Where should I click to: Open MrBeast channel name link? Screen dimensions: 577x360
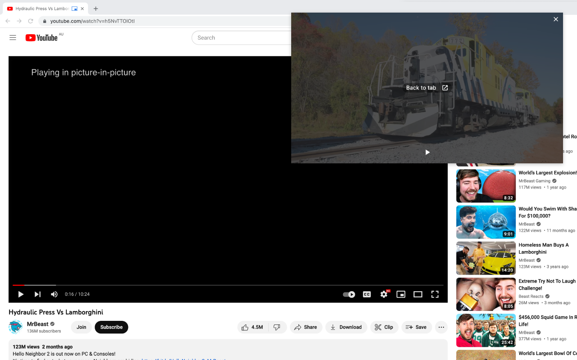click(38, 324)
